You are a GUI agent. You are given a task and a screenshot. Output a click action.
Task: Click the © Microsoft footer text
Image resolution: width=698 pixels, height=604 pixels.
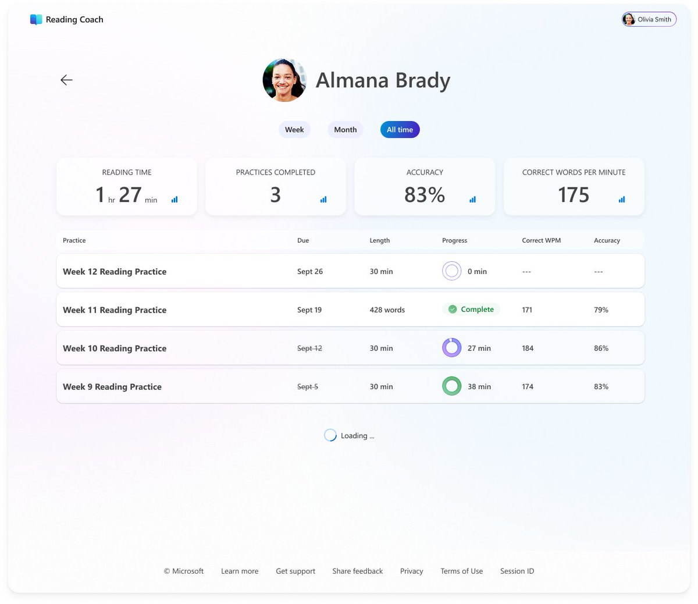184,571
